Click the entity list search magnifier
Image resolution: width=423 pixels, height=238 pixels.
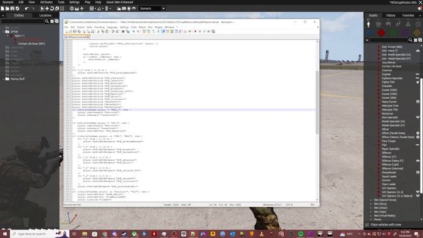[x=47, y=21]
